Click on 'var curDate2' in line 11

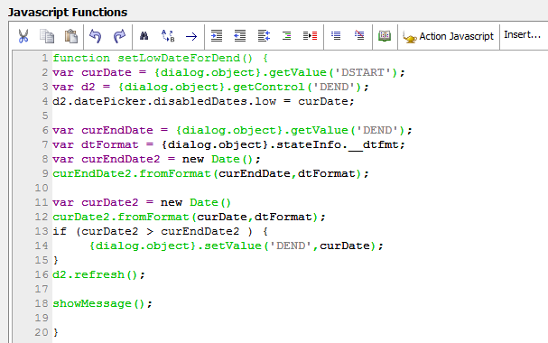[x=96, y=202]
